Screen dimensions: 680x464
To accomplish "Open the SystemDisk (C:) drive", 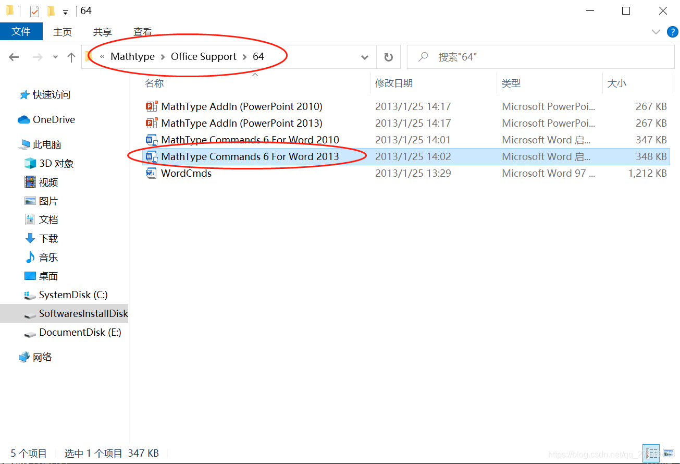I will pyautogui.click(x=73, y=295).
